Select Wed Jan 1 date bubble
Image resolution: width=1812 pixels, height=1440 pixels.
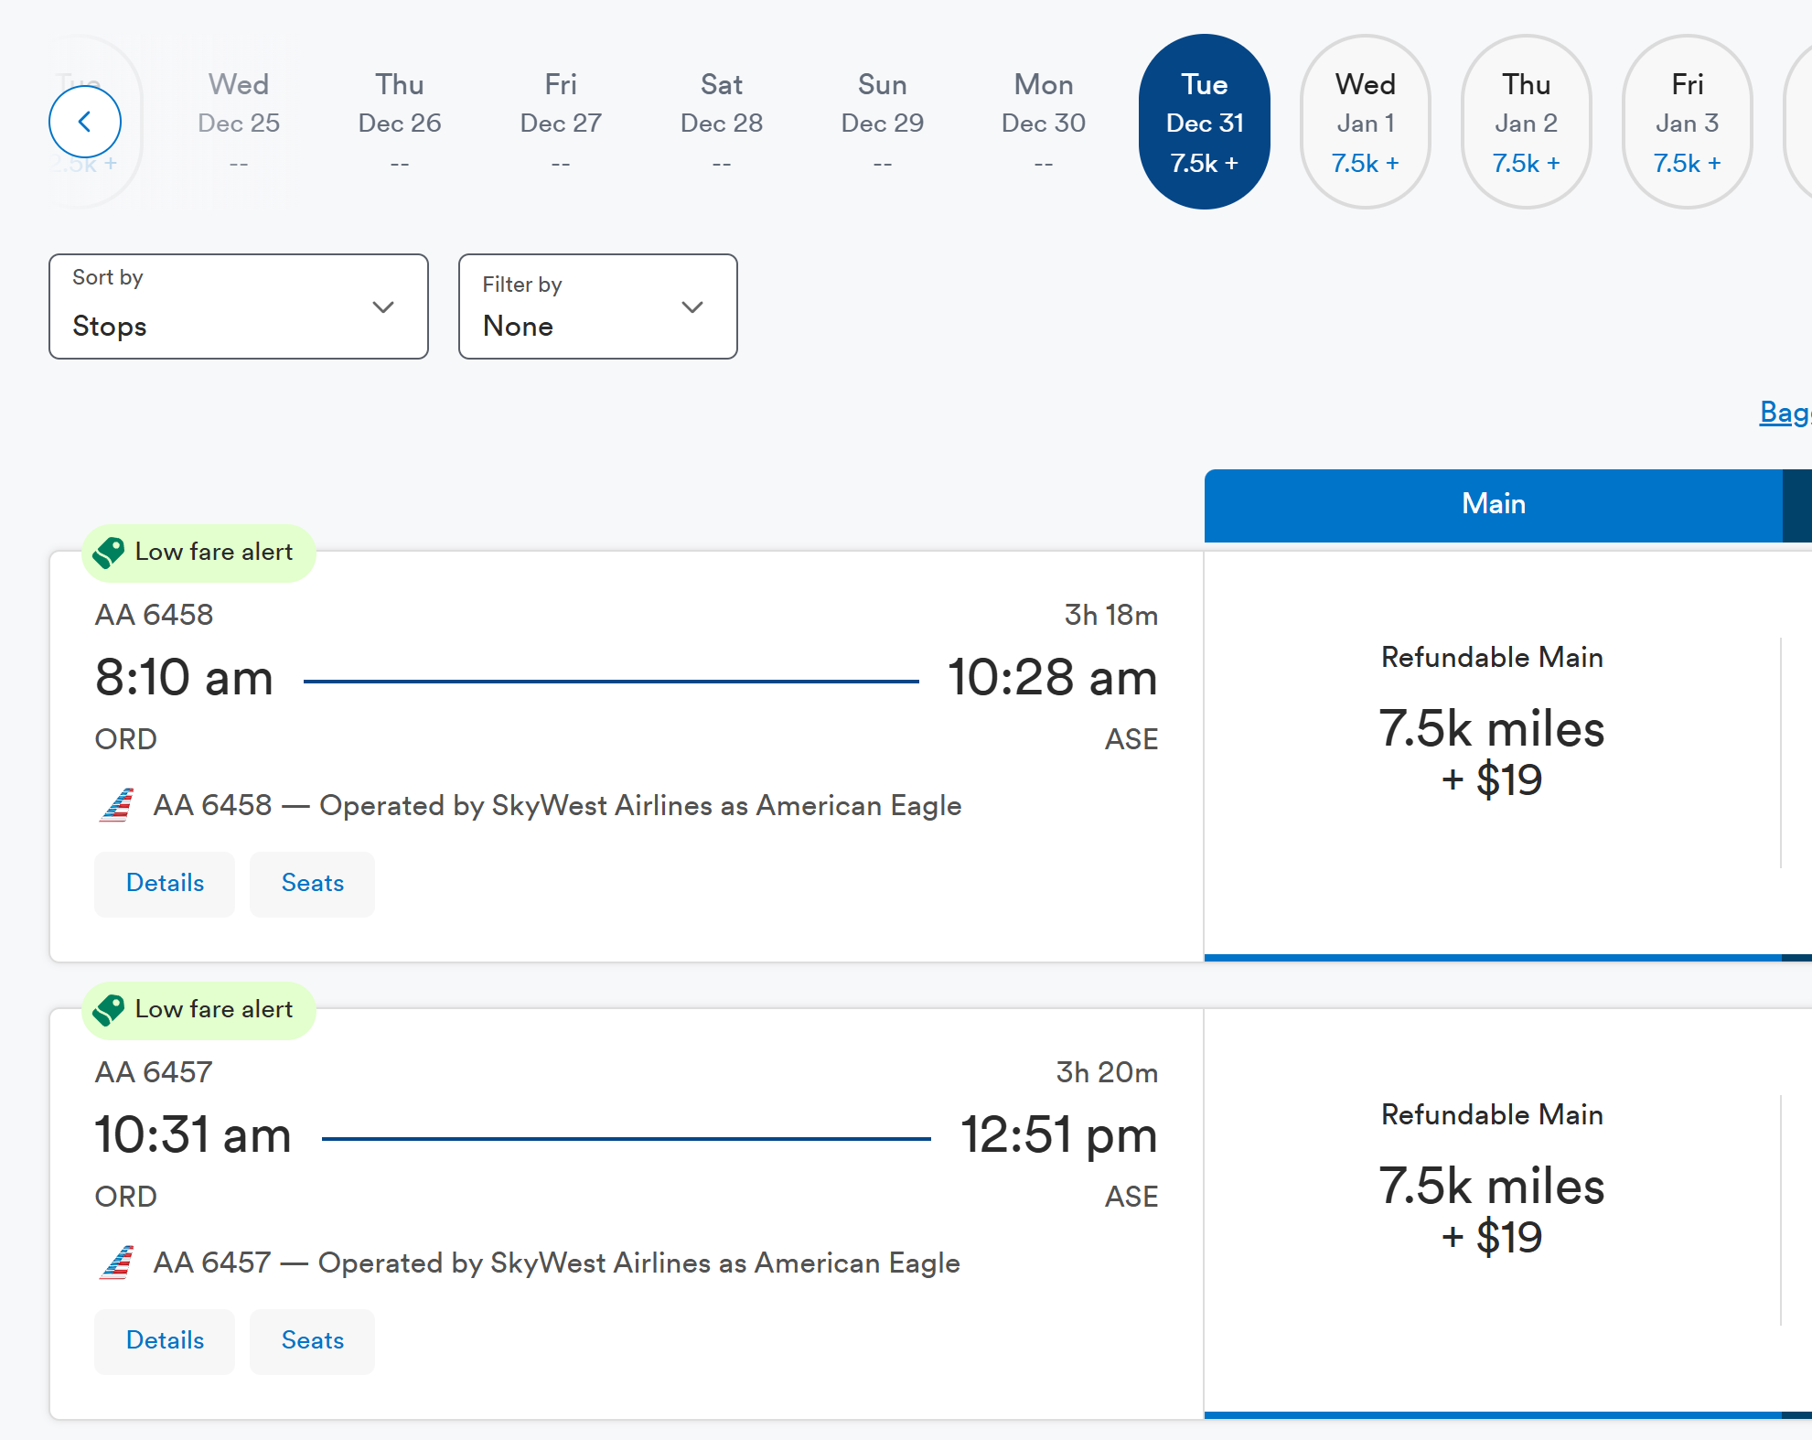pyautogui.click(x=1365, y=122)
